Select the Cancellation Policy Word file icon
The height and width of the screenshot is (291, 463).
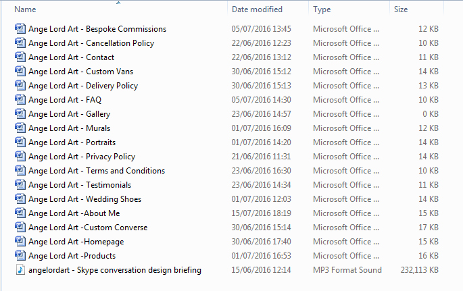pos(20,43)
